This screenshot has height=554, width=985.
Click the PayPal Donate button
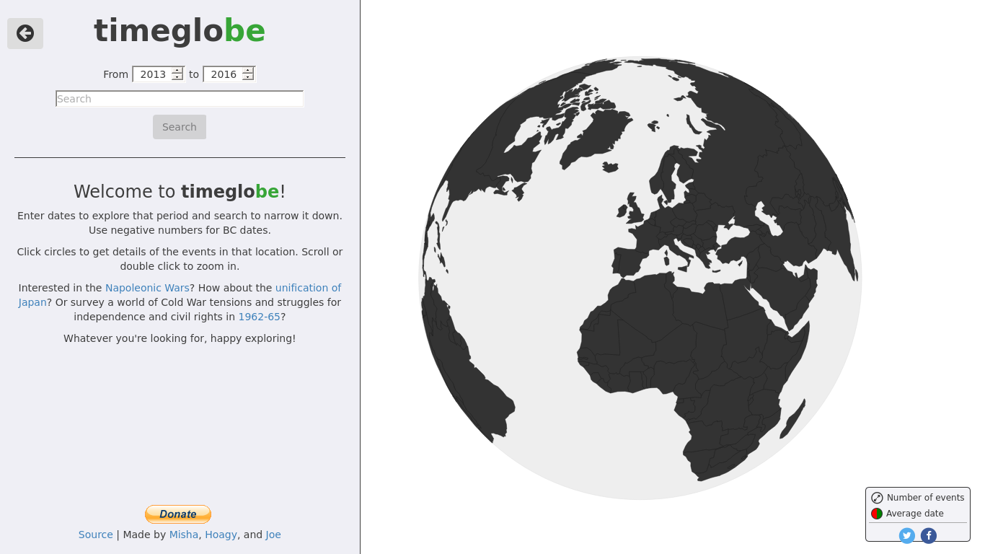tap(178, 514)
